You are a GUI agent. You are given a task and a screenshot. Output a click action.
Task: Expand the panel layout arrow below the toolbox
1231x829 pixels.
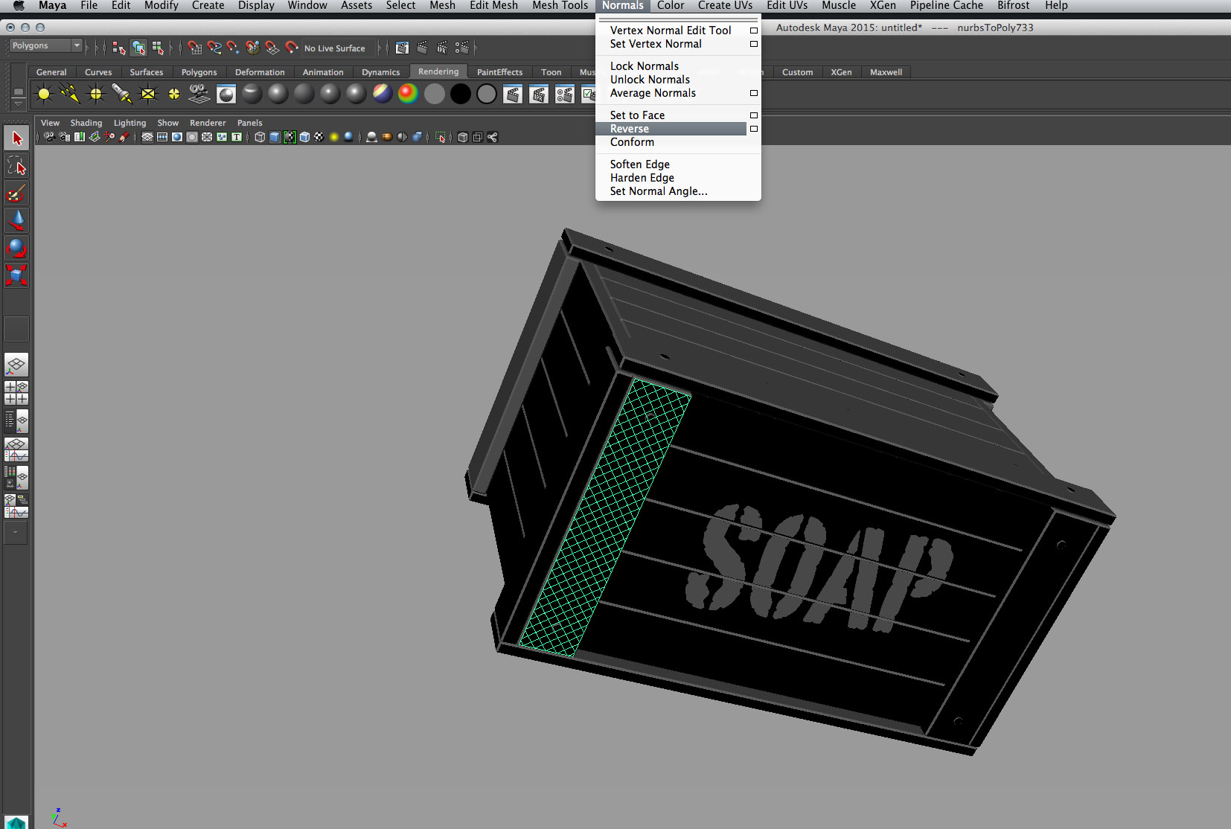pos(16,532)
